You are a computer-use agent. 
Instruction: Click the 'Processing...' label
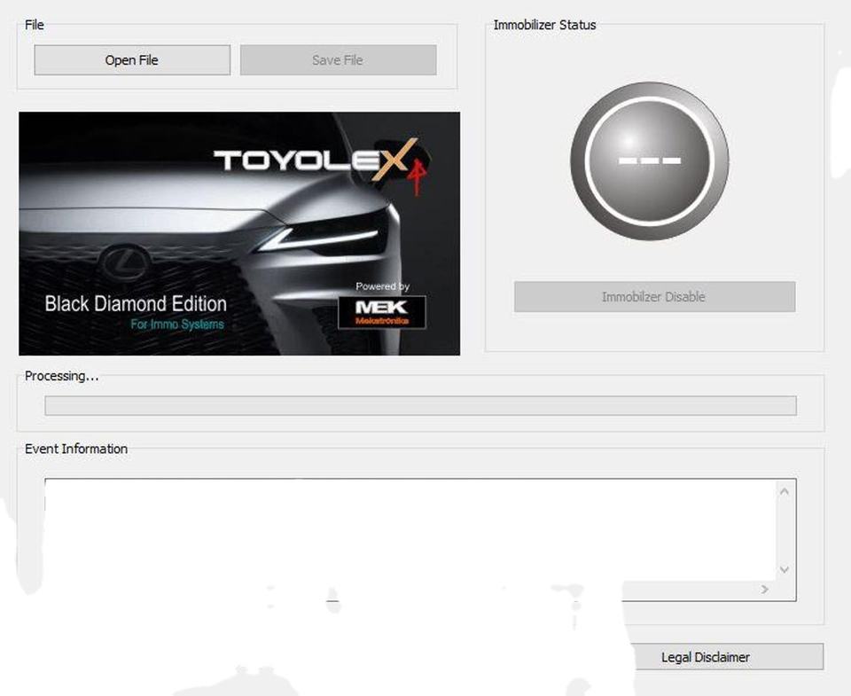click(x=62, y=376)
